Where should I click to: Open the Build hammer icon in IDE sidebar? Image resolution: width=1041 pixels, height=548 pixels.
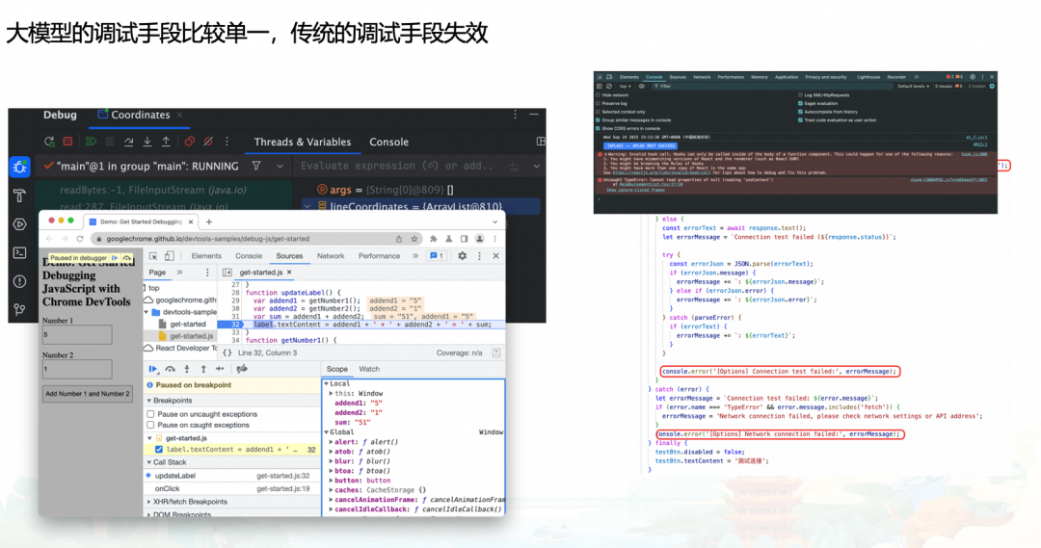pyautogui.click(x=20, y=196)
